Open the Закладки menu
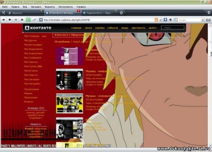Image resolution: width=212 pixels, height=152 pixels. [x=36, y=7]
